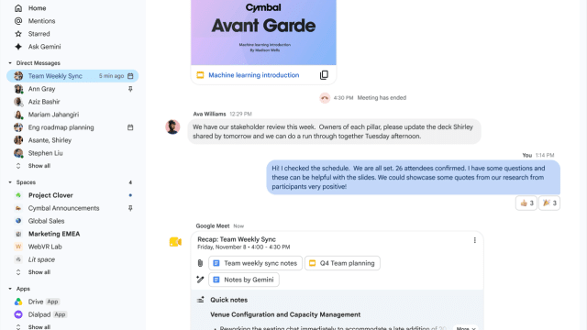Open the Team weekly sync notes document
This screenshot has width=587, height=330.
(x=255, y=263)
